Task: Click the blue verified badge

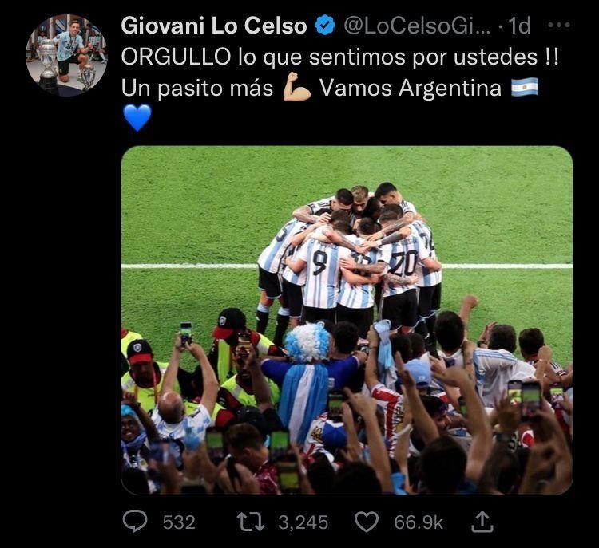Action: [x=325, y=26]
